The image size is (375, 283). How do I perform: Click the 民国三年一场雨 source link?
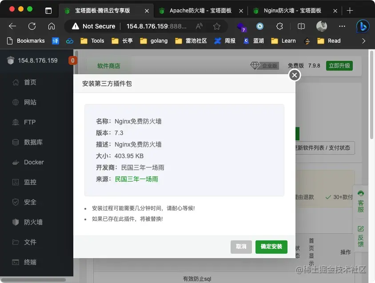pyautogui.click(x=136, y=179)
